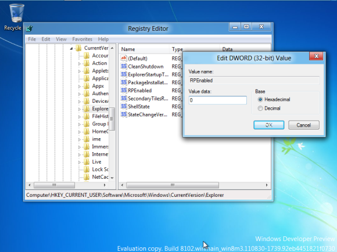
Task: Close the Edit DWORD dialog
Action: [x=316, y=56]
